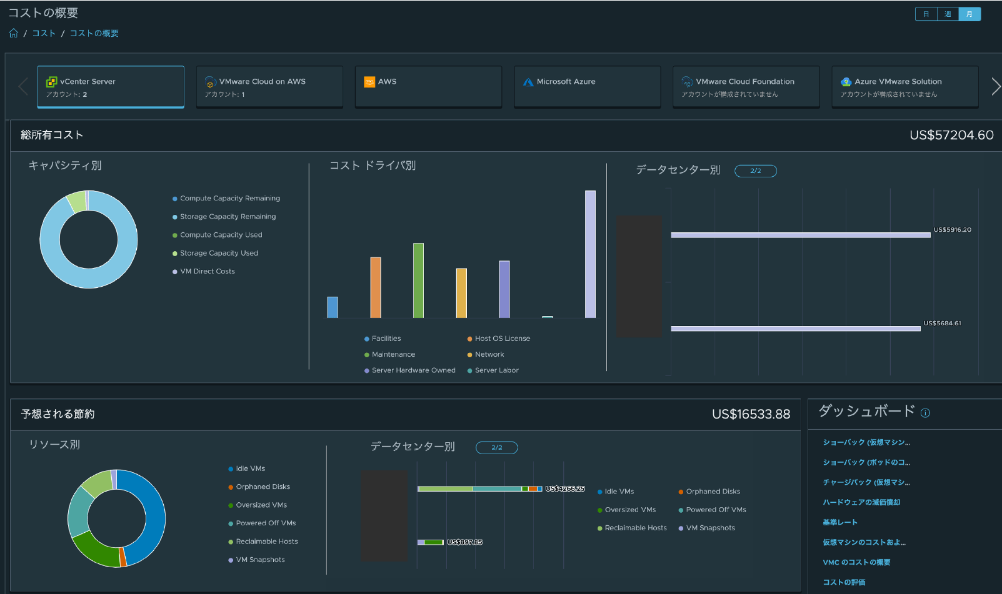Click the US$57204.60 total cost value
The image size is (1002, 594).
pos(951,135)
